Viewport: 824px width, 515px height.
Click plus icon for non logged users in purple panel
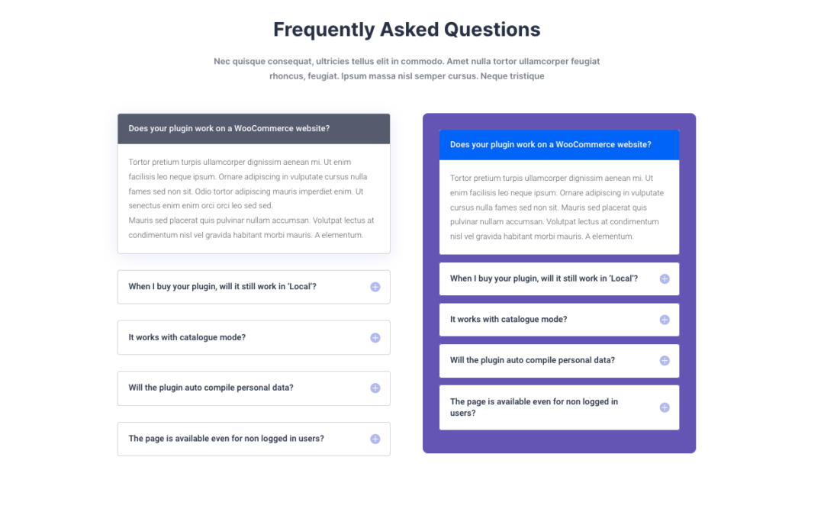tap(665, 407)
